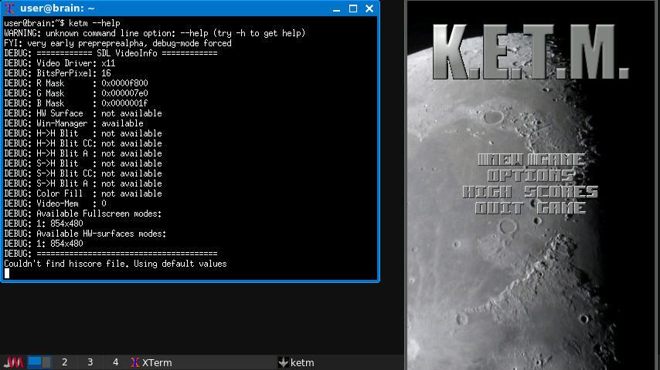
Task: Select NEW GAME in the K.E.T.M. menu
Action: click(x=531, y=160)
